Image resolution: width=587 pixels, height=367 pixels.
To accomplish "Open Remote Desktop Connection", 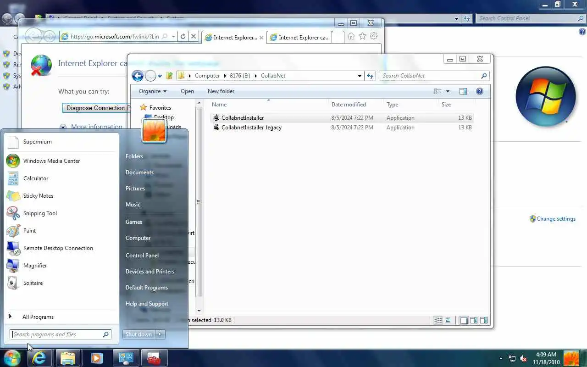I will (61, 248).
